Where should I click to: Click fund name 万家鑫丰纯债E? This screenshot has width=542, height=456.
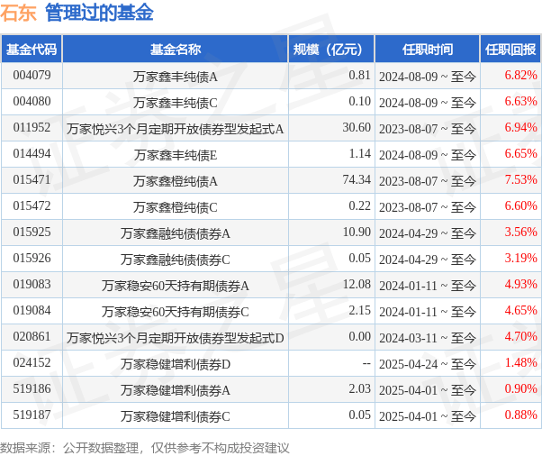tap(176, 155)
